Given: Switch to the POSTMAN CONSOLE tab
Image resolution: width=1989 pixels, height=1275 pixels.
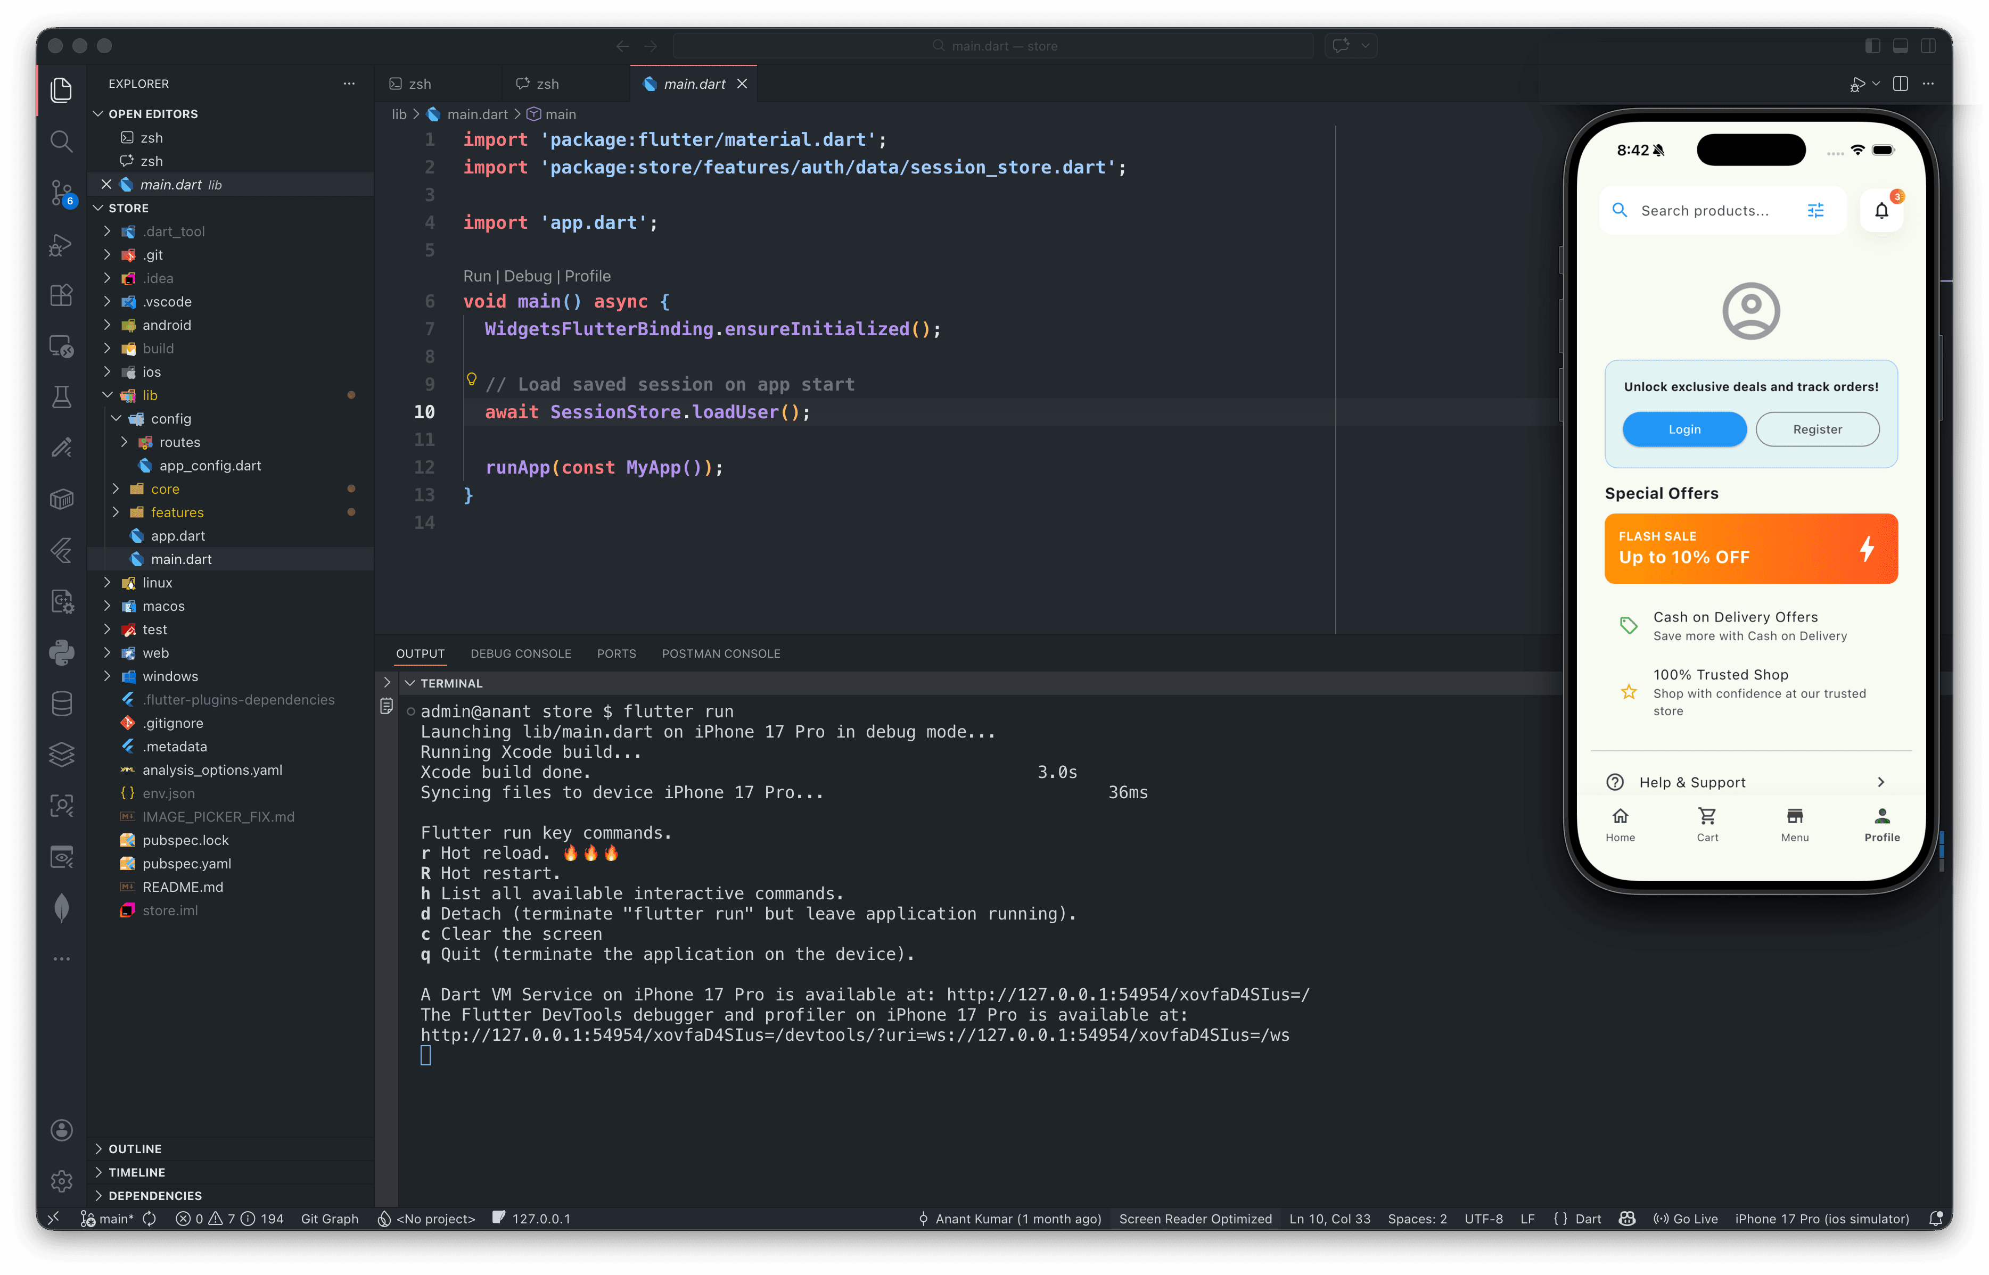Looking at the screenshot, I should click(720, 653).
